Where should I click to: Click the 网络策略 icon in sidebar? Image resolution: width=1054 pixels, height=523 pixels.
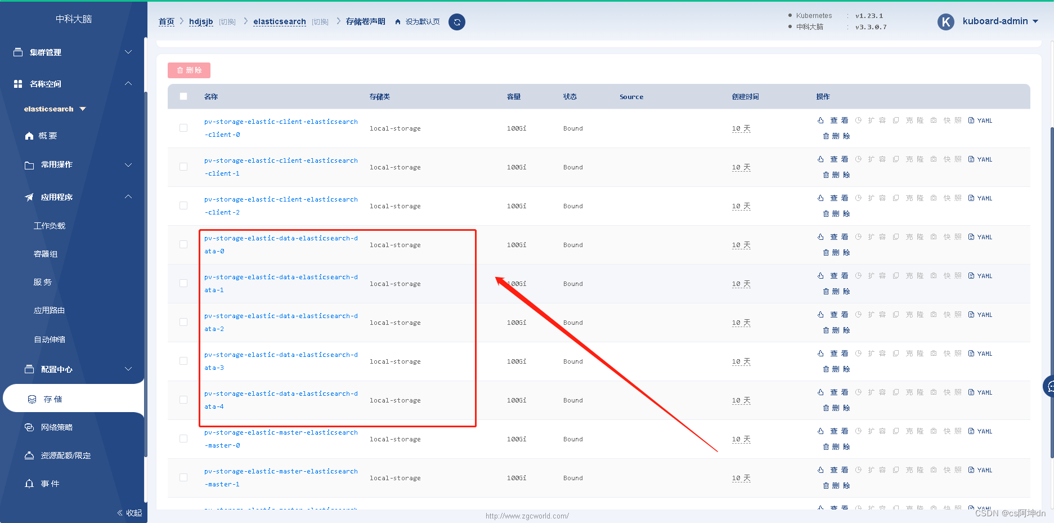tap(29, 427)
